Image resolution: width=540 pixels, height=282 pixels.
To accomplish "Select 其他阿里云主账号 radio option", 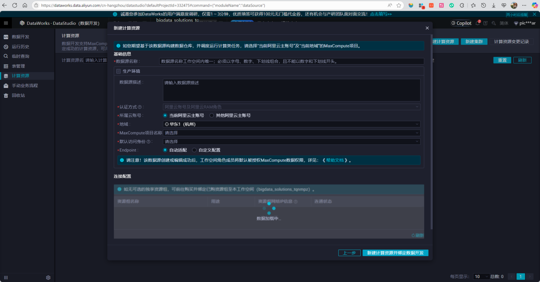I will [212, 115].
